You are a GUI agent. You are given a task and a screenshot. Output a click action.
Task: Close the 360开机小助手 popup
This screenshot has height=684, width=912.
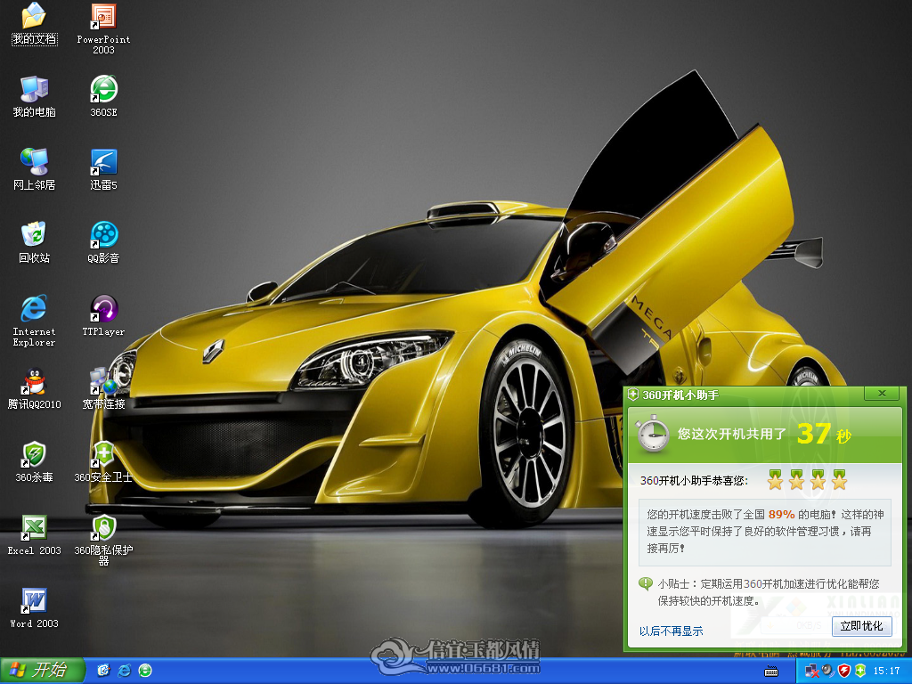coord(882,394)
